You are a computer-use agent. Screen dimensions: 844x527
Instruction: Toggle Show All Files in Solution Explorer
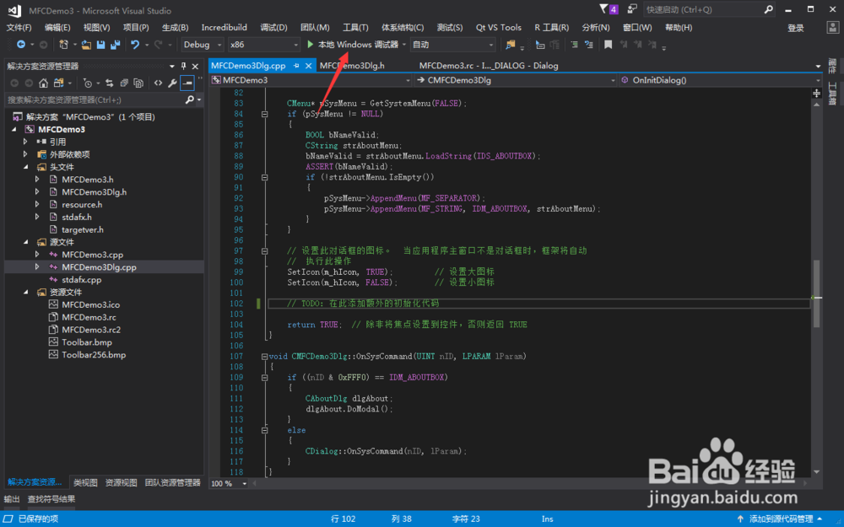(x=138, y=83)
